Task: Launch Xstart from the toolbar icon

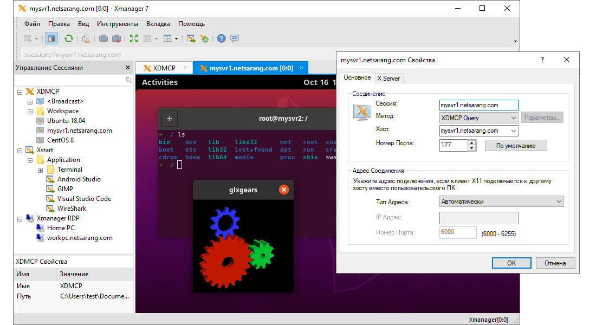Action: tap(191, 38)
